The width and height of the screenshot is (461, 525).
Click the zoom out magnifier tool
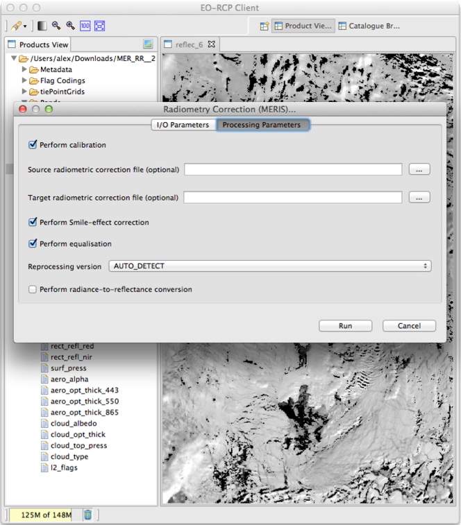pos(57,26)
